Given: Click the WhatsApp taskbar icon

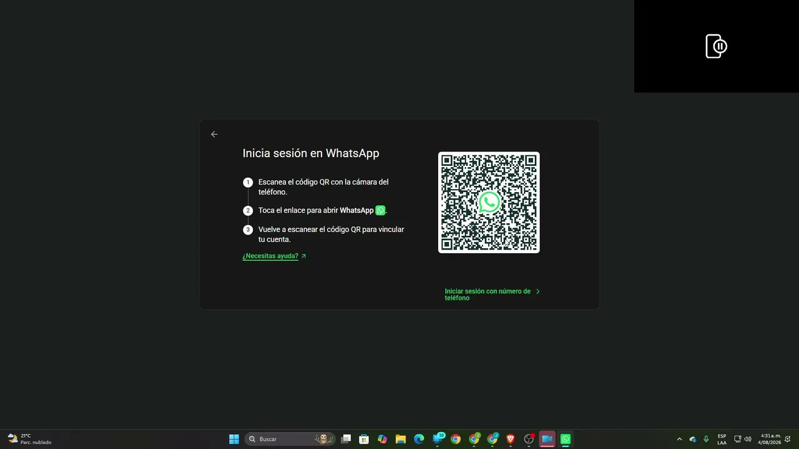Looking at the screenshot, I should point(566,439).
